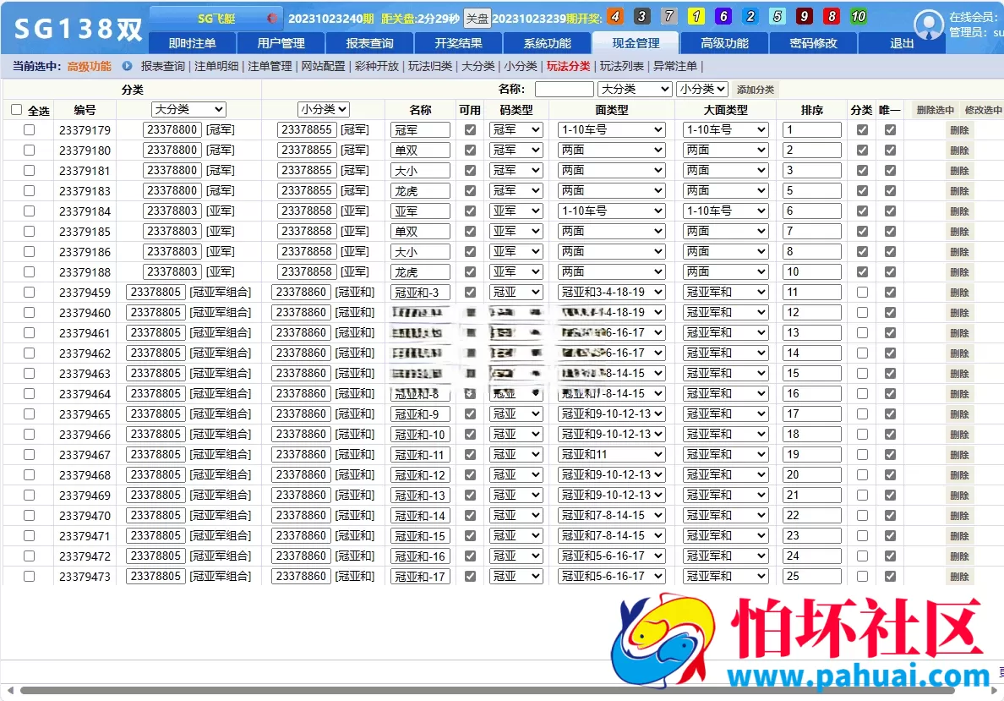Click the horizontal scrollbar at the bottom
This screenshot has height=701, width=1004.
point(487,690)
